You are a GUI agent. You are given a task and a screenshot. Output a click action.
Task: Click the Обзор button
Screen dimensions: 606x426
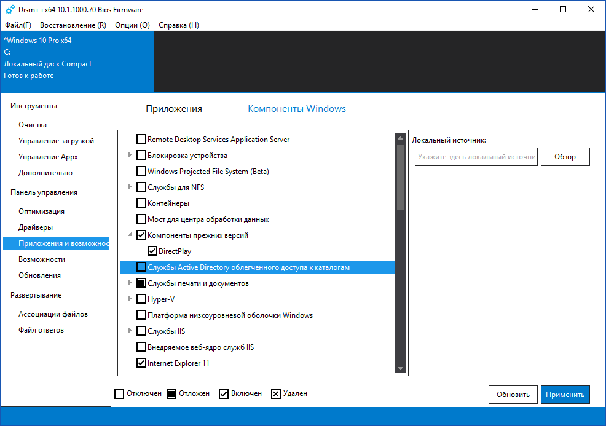tap(565, 157)
